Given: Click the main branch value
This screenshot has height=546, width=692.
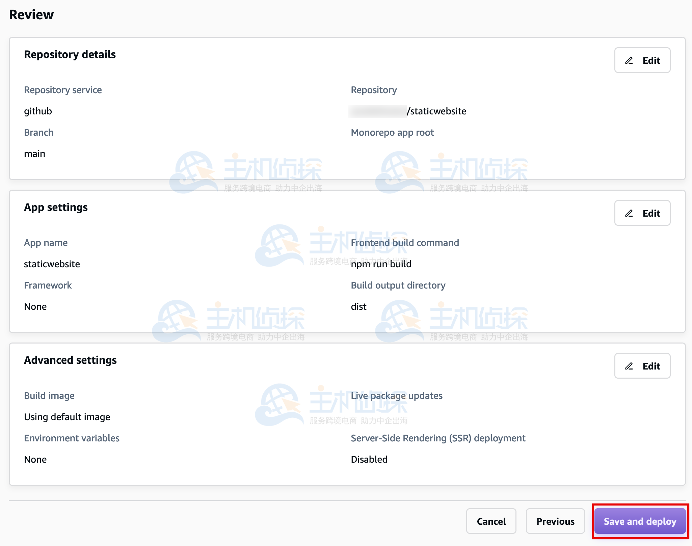Looking at the screenshot, I should 34,154.
